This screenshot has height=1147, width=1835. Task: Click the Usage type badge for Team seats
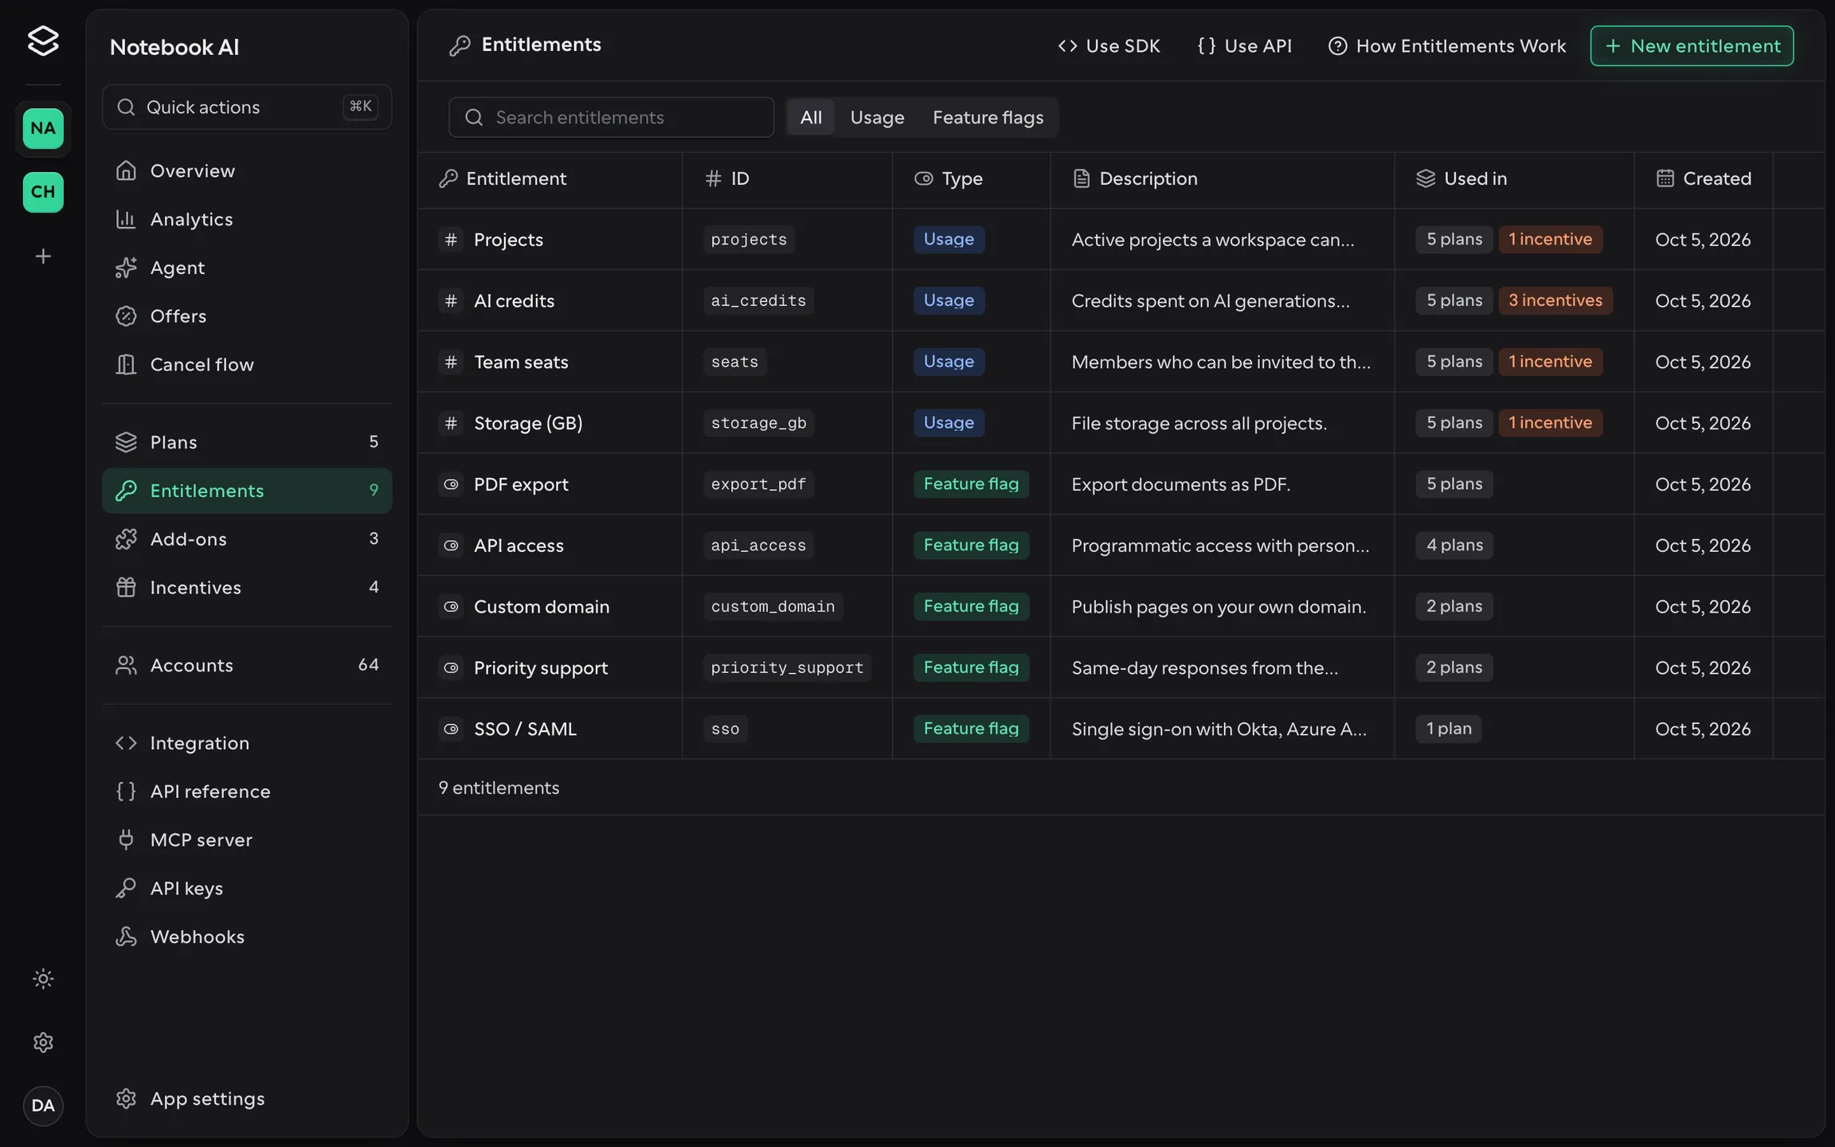[x=949, y=362]
